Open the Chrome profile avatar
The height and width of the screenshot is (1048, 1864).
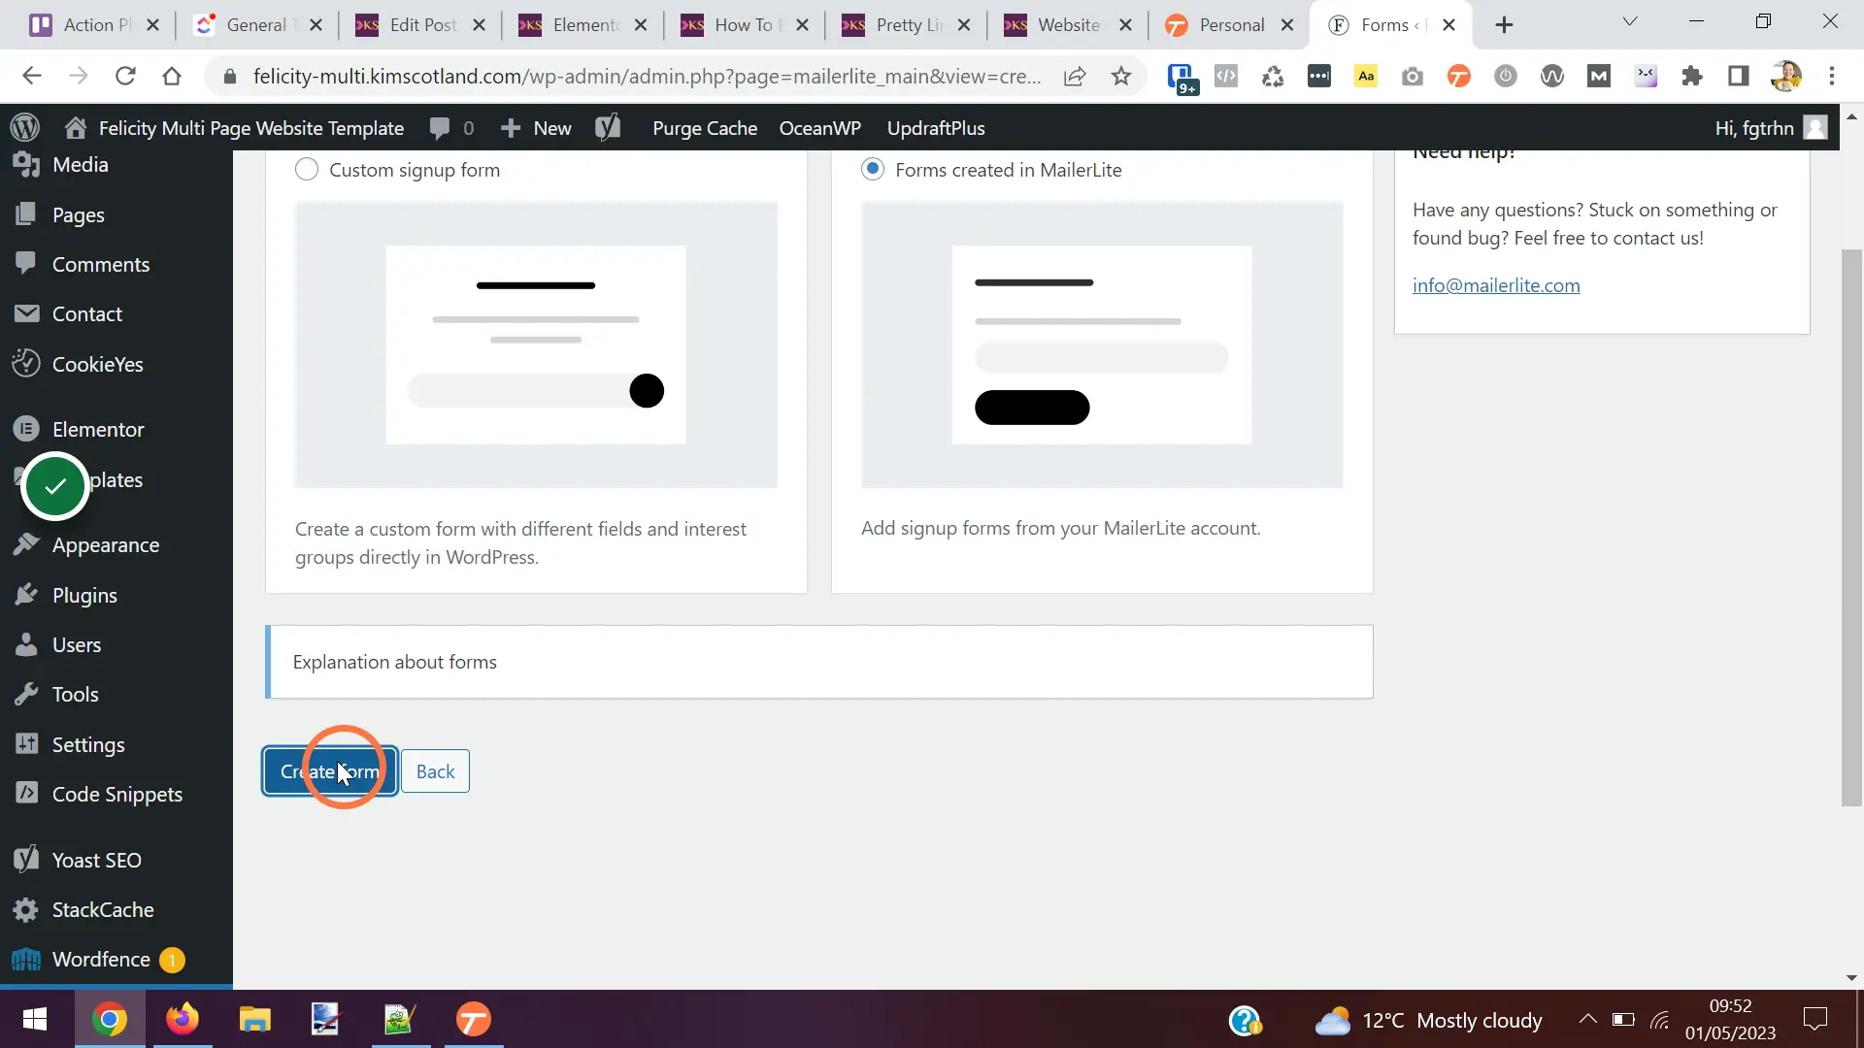1785,76
